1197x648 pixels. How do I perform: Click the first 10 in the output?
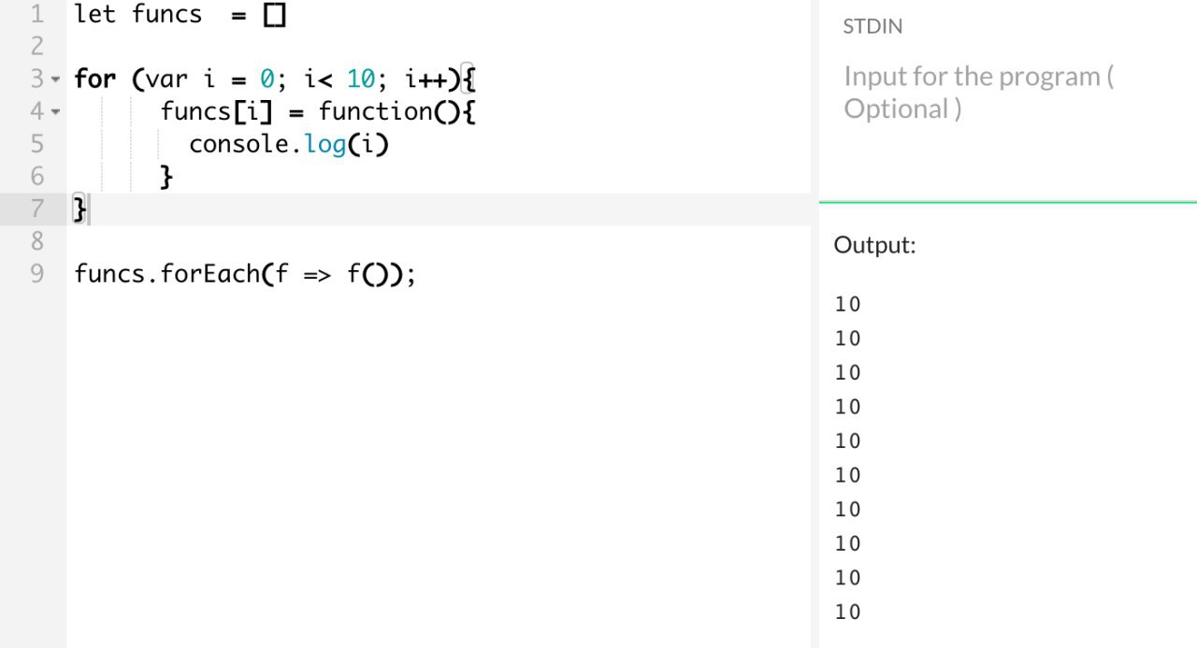(847, 305)
